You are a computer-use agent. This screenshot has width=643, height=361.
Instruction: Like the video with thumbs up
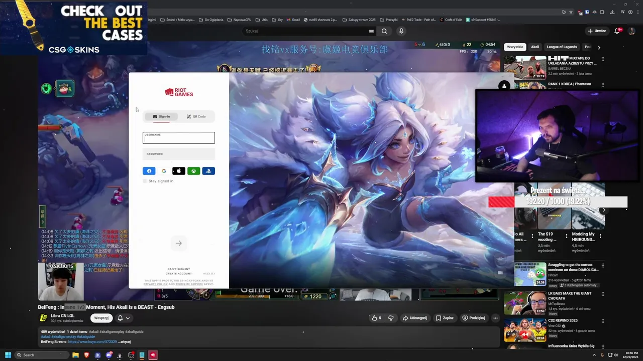(376, 318)
